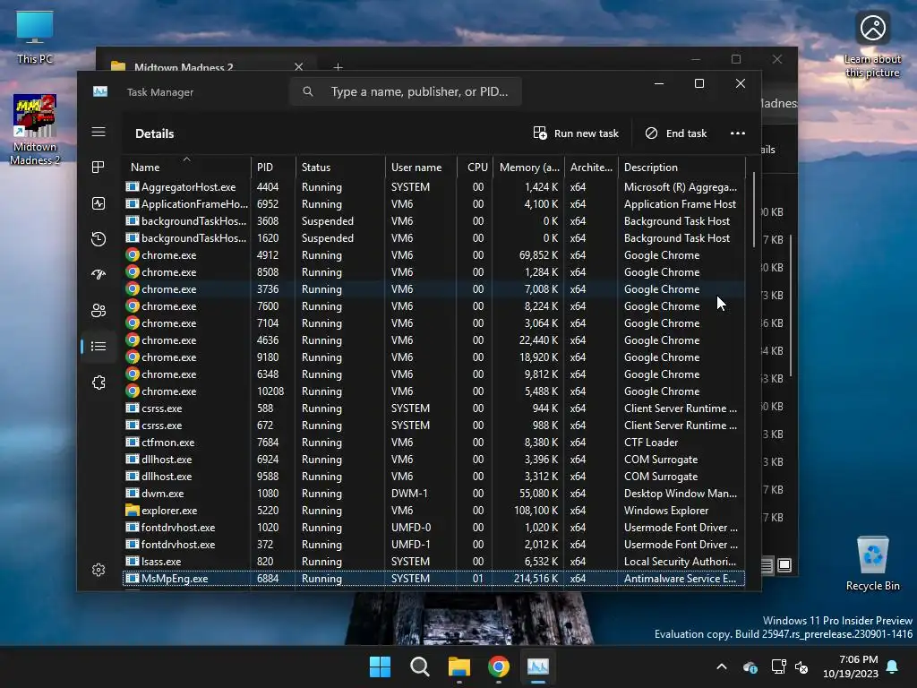Open the Midtown Madness 2 desktop shortcut
This screenshot has height=688, width=917.
[x=35, y=130]
